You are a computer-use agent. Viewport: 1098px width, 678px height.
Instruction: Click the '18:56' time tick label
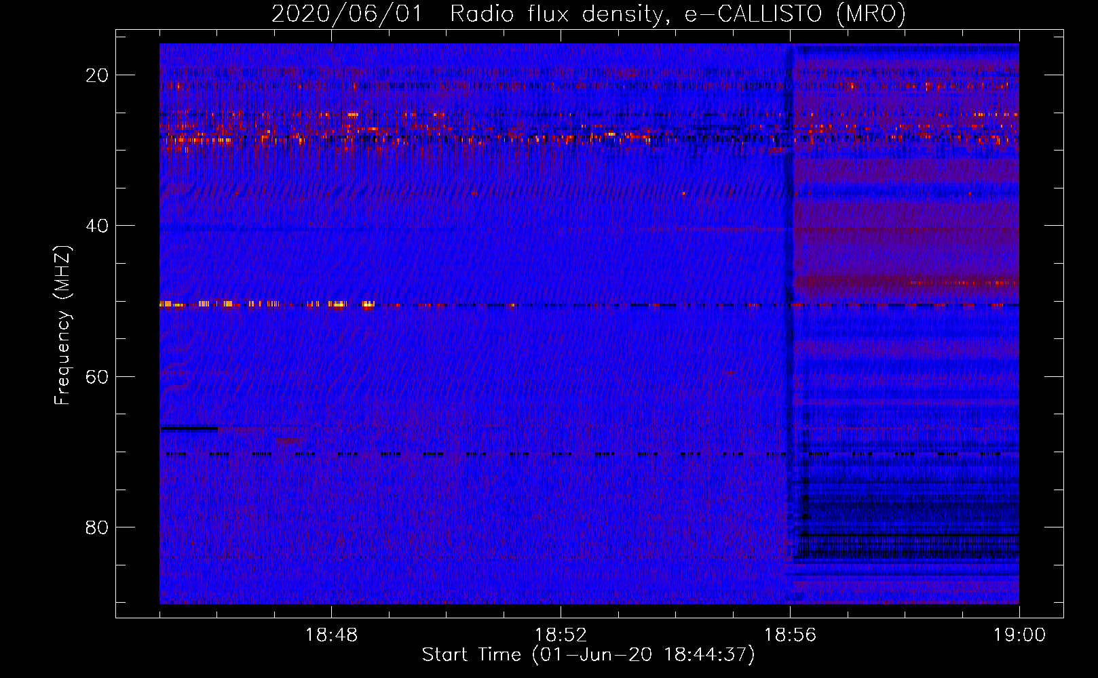click(790, 635)
